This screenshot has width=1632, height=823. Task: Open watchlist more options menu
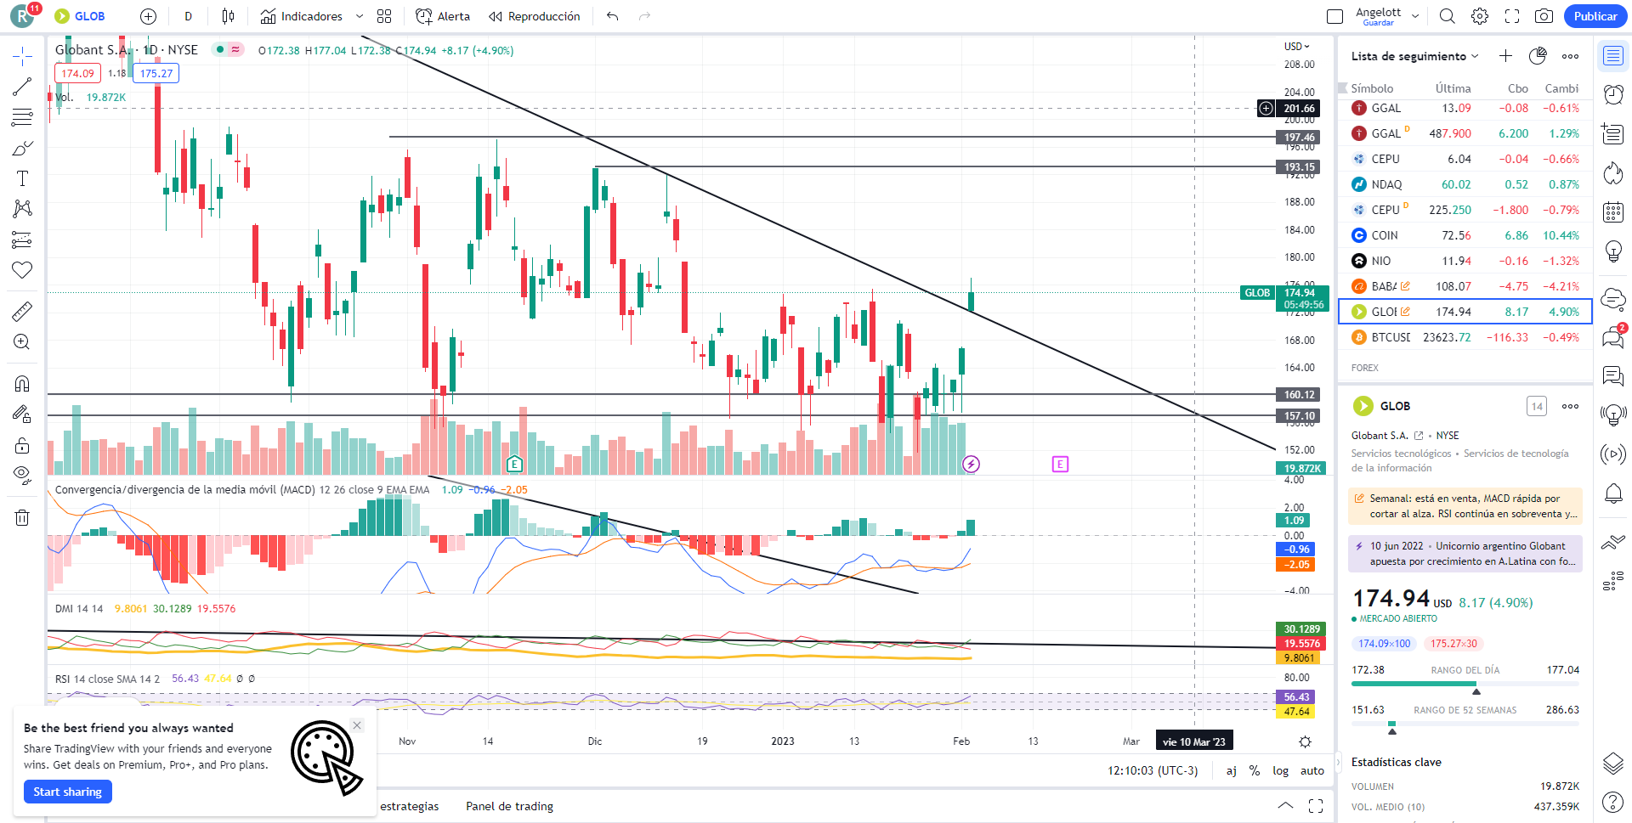[1570, 56]
